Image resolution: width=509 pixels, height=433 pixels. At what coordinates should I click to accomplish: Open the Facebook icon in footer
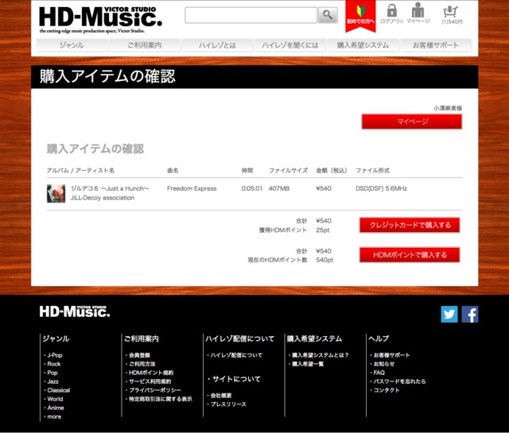470,314
